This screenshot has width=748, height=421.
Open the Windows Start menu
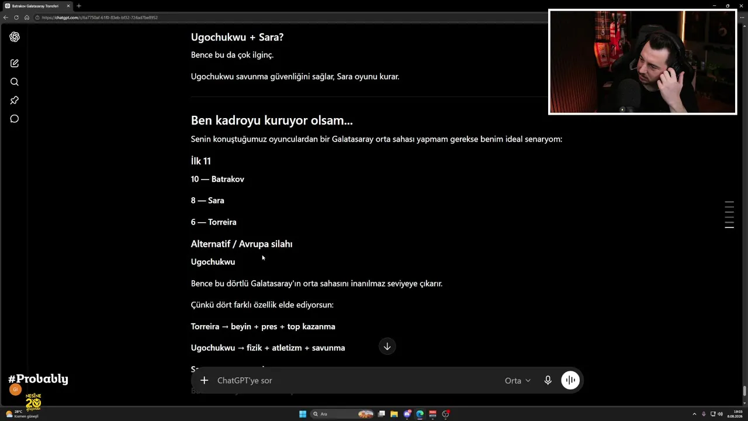pyautogui.click(x=303, y=414)
